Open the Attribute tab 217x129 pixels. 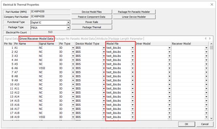coord(102,39)
